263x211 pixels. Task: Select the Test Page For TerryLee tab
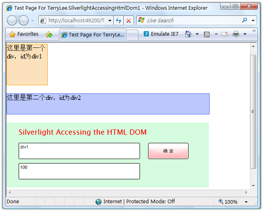pos(93,34)
